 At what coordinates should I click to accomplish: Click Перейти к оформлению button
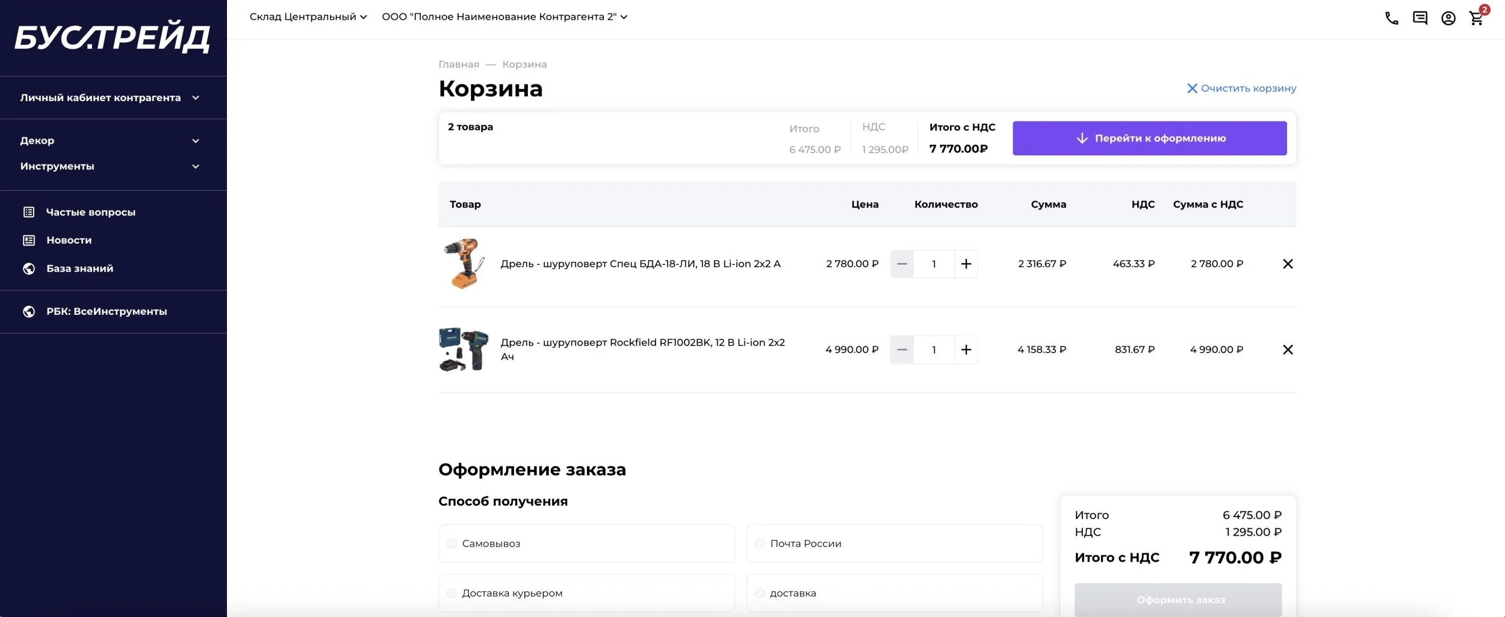pyautogui.click(x=1150, y=138)
